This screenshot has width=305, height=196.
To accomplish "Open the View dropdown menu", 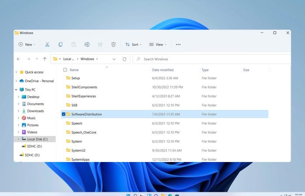I will tap(158, 44).
